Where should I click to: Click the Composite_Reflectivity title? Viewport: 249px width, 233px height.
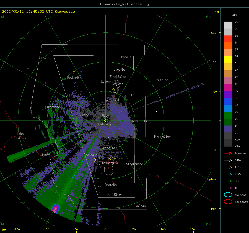click(x=124, y=4)
